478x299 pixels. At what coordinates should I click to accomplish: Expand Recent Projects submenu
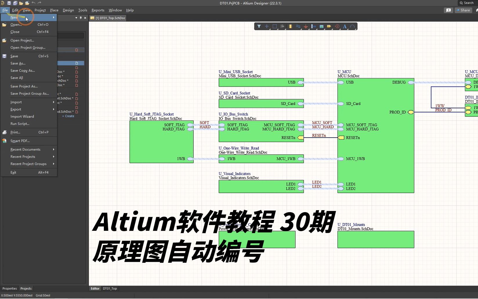pos(29,157)
